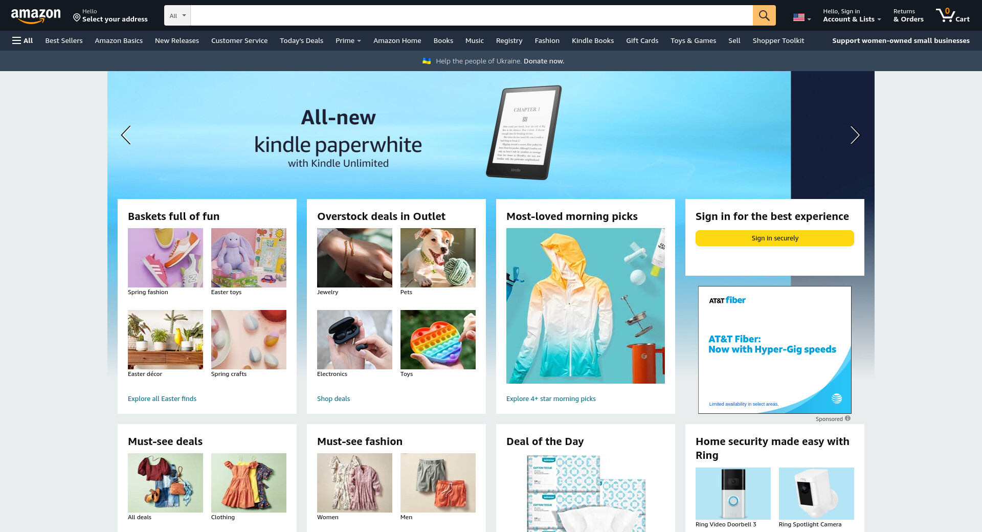Screen dimensions: 982x532
Task: Click the Amazon logo
Action: pyautogui.click(x=36, y=16)
